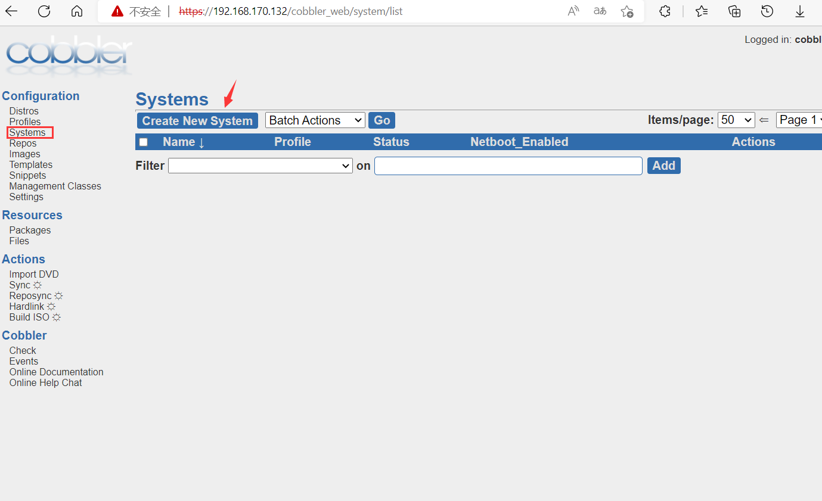
Task: Click the Netboot_Enabled column header
Action: (519, 142)
